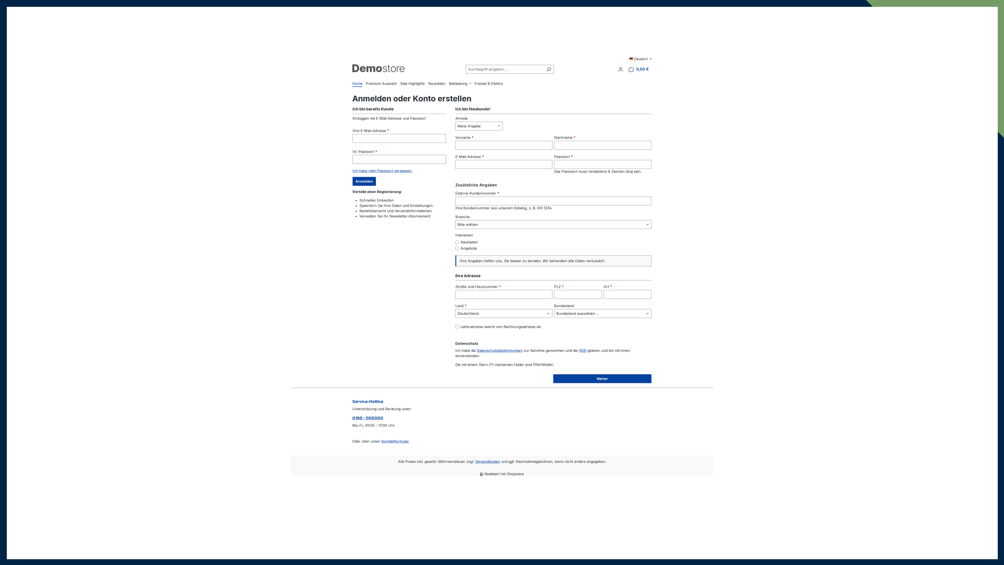Open Premium Auswahl category
This screenshot has height=565, width=1004.
coord(381,84)
